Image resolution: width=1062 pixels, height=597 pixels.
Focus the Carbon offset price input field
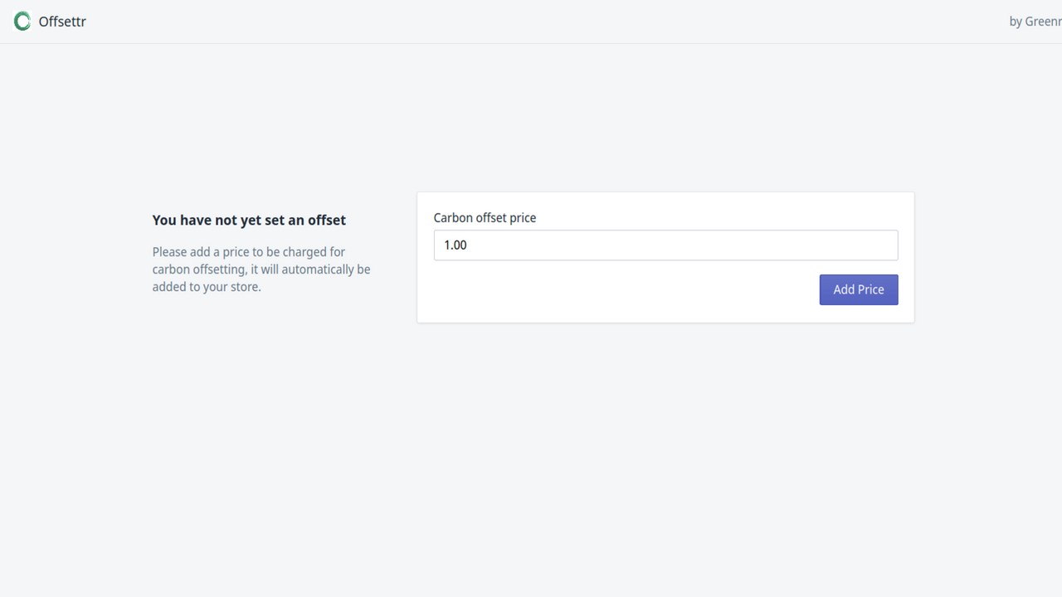(665, 245)
